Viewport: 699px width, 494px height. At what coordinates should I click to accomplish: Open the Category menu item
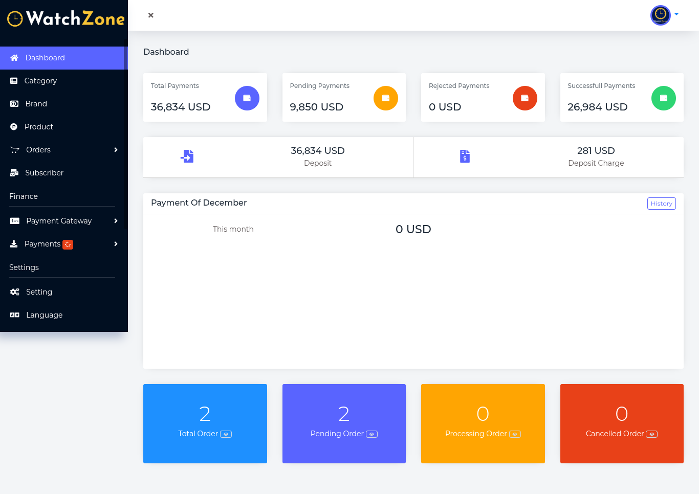(40, 81)
